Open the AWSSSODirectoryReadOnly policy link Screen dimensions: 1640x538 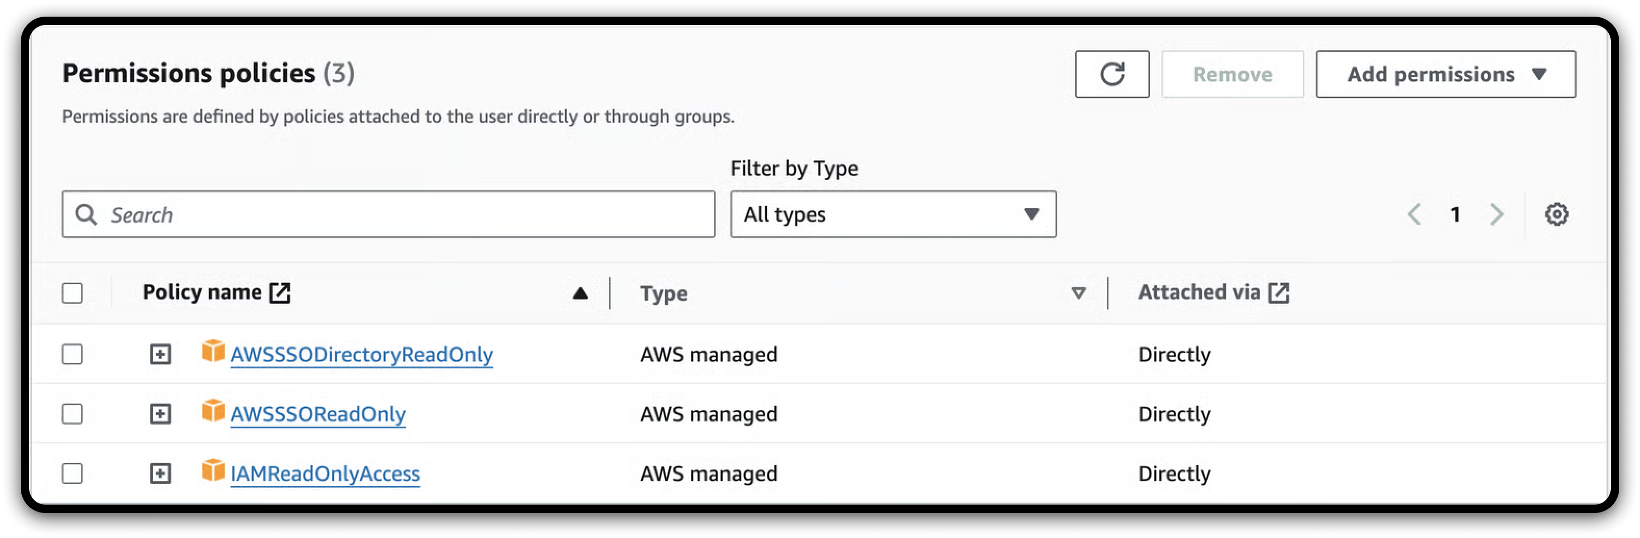tap(362, 355)
